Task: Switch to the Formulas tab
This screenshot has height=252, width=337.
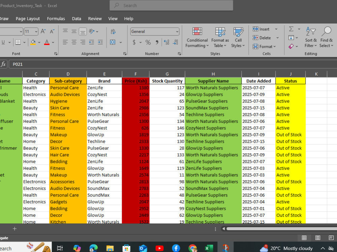Action: [56, 18]
